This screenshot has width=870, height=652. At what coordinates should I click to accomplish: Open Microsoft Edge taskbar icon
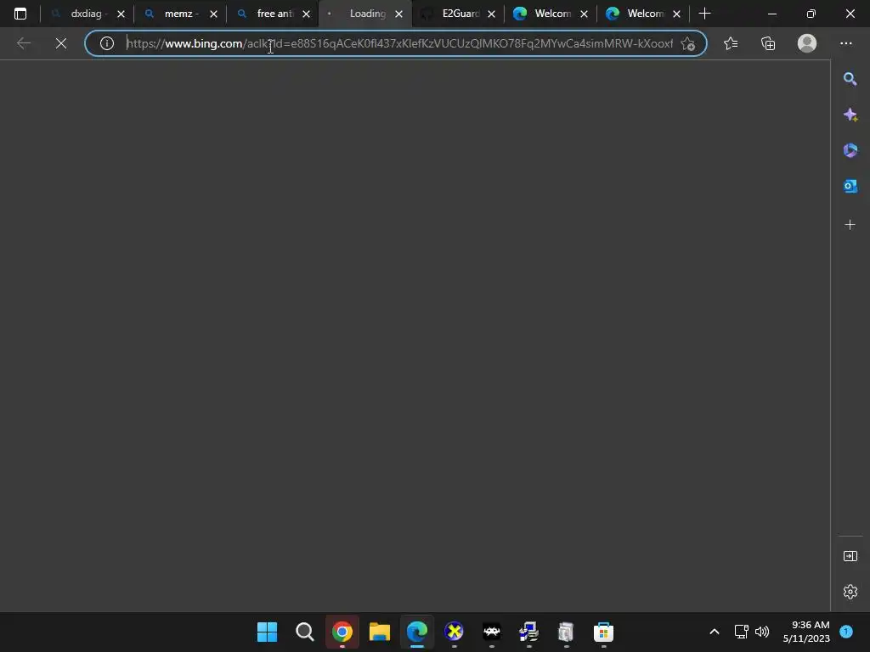(x=416, y=632)
